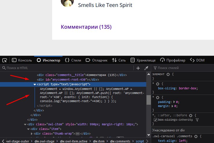The image size is (214, 143).
Task: Expand the div class thumb-wrap node
Action: tap(32, 133)
